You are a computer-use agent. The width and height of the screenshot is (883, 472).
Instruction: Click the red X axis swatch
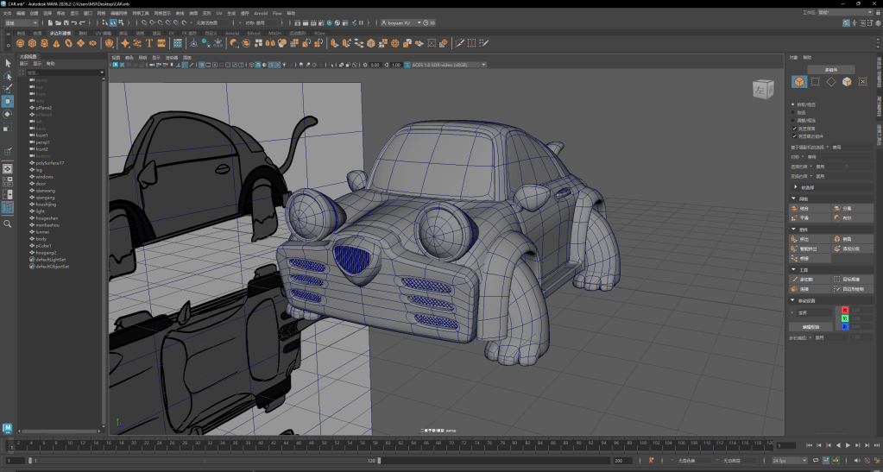845,310
